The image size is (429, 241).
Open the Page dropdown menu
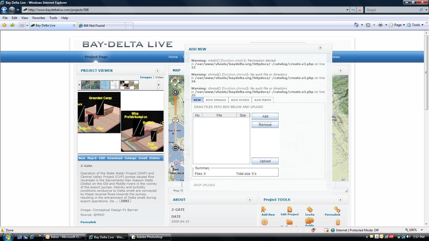pyautogui.click(x=397, y=25)
